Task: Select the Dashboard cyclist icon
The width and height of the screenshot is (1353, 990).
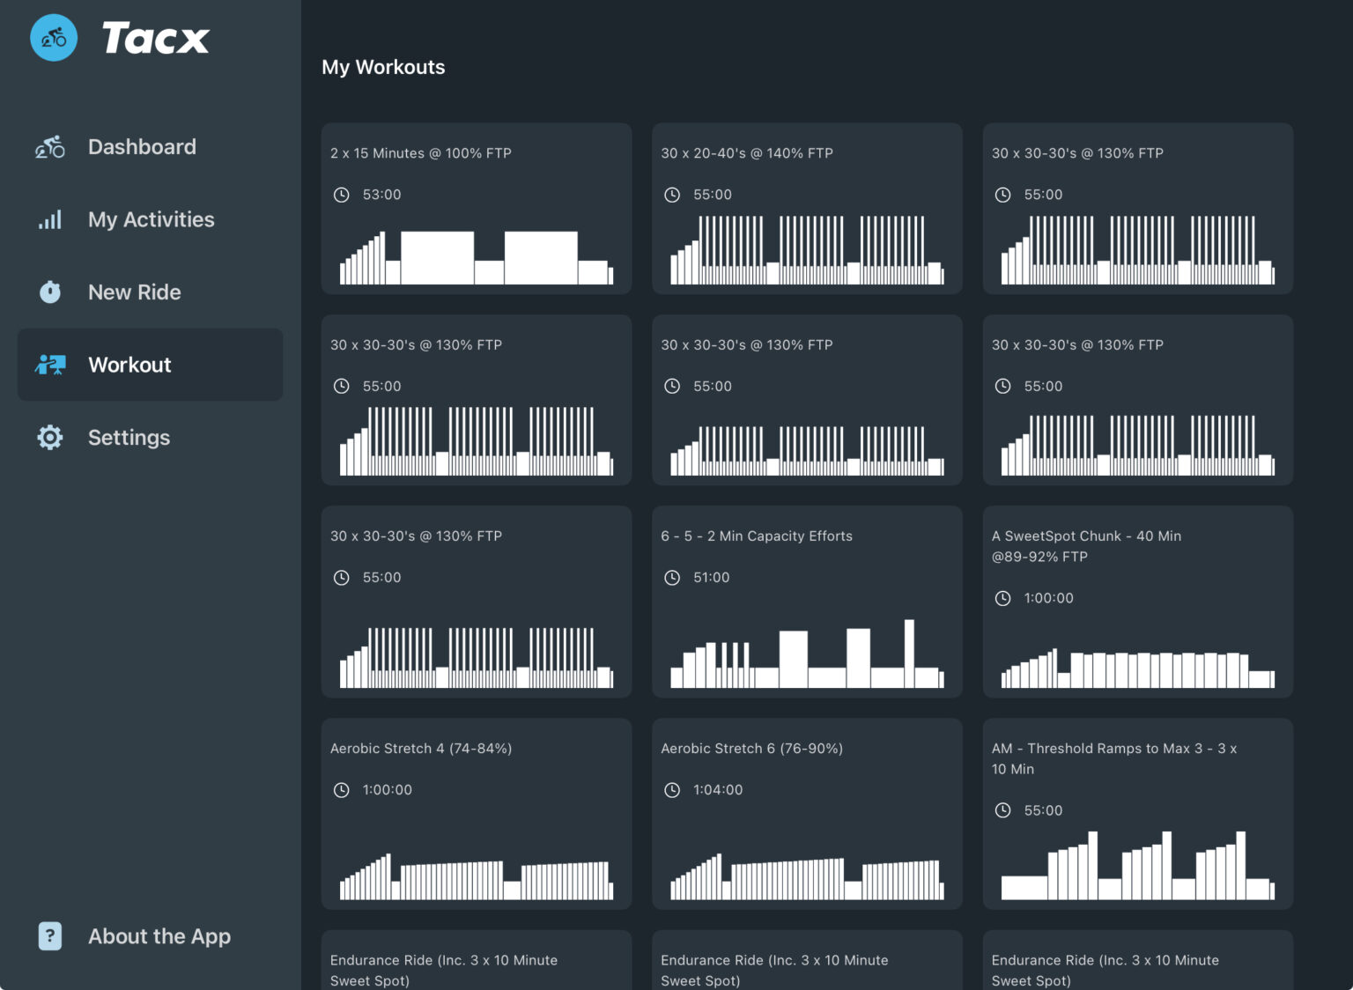Action: click(49, 146)
